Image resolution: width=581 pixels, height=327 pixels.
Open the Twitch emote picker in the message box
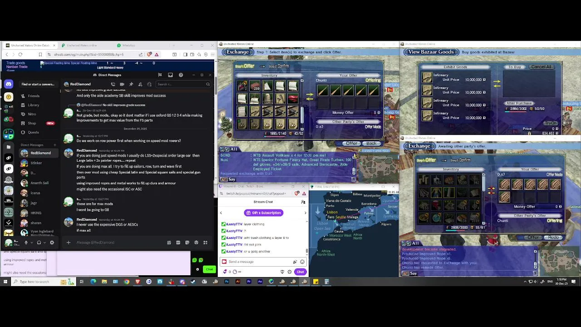(302, 262)
